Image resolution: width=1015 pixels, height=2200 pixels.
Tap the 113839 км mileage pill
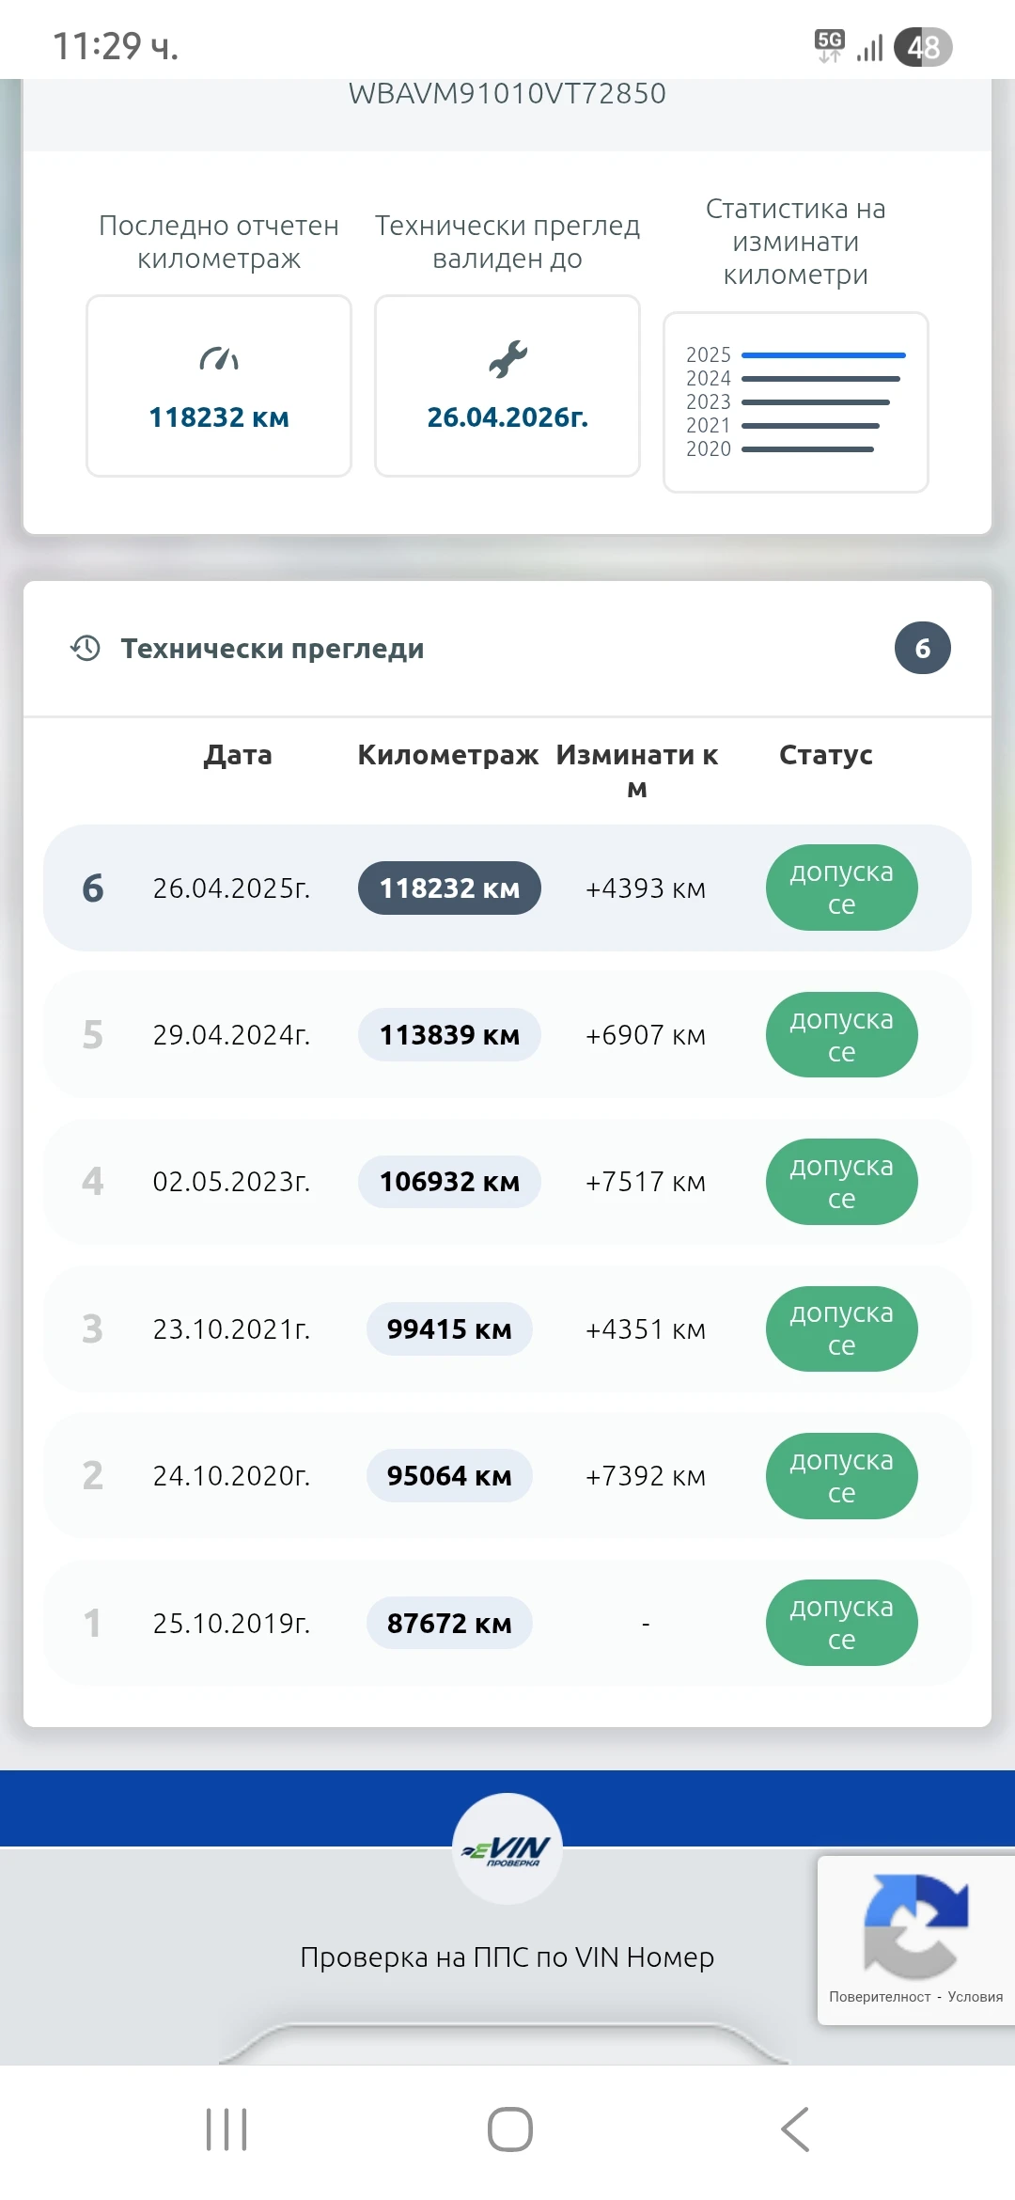449,1035
